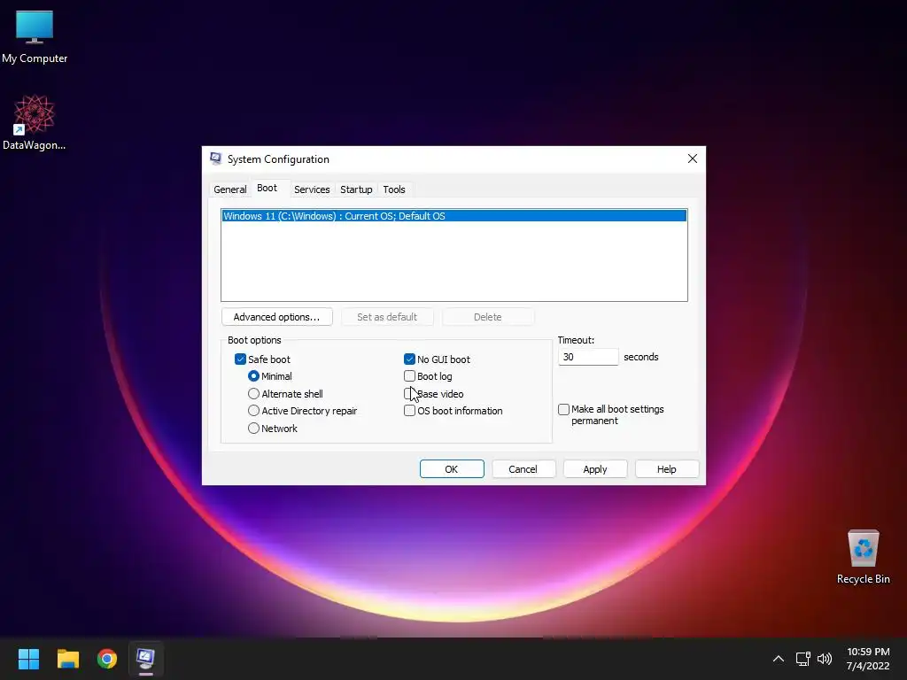
Task: Confirm with the OK button
Action: [x=452, y=469]
